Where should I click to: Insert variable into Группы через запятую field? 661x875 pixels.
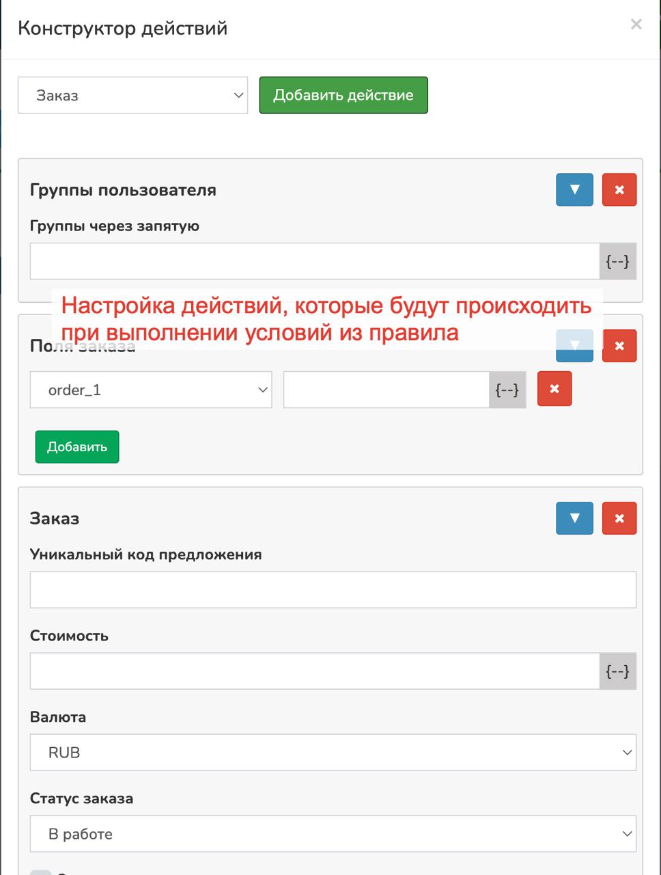617,261
